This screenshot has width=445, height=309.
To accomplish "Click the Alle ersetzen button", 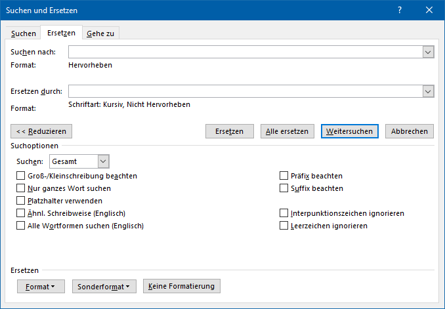I will (x=287, y=131).
